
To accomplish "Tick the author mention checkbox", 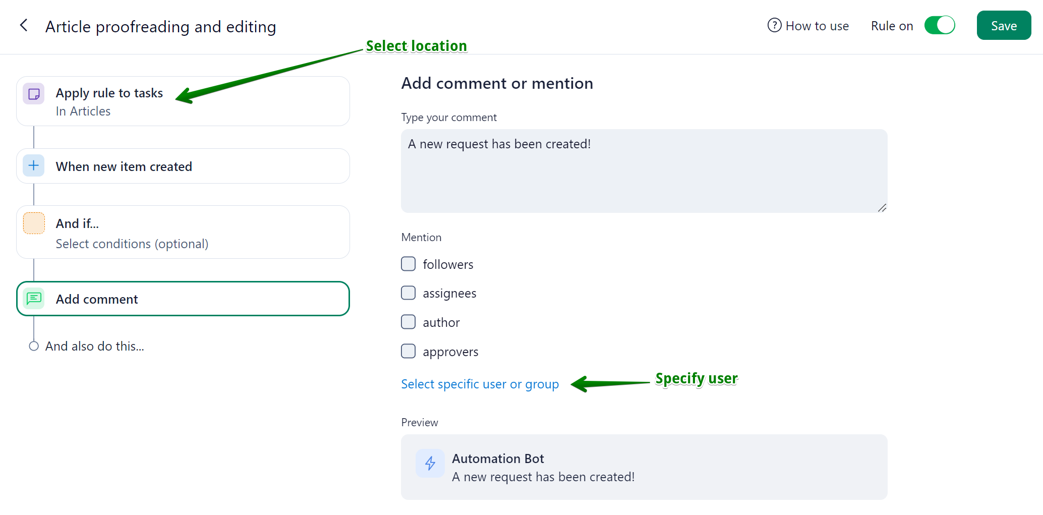I will tap(408, 322).
